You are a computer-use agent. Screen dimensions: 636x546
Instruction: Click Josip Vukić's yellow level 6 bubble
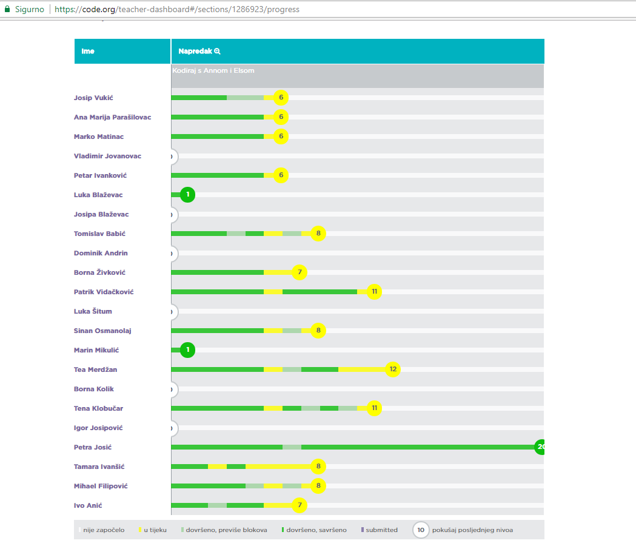(281, 98)
